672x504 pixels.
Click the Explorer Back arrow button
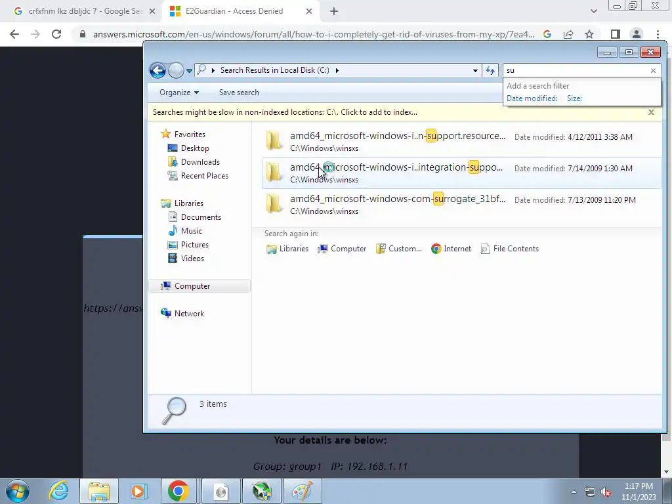click(157, 70)
